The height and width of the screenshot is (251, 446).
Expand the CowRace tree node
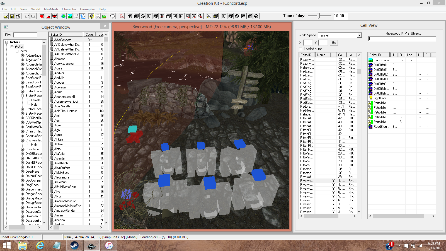[23, 149]
